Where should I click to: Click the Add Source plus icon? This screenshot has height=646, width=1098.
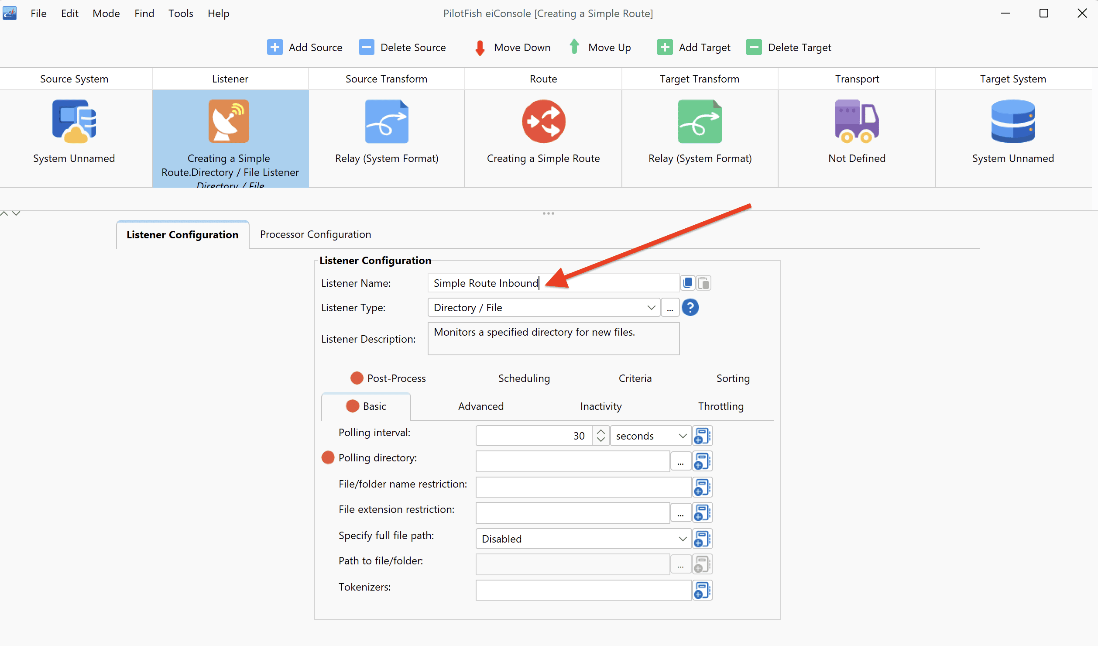click(274, 47)
